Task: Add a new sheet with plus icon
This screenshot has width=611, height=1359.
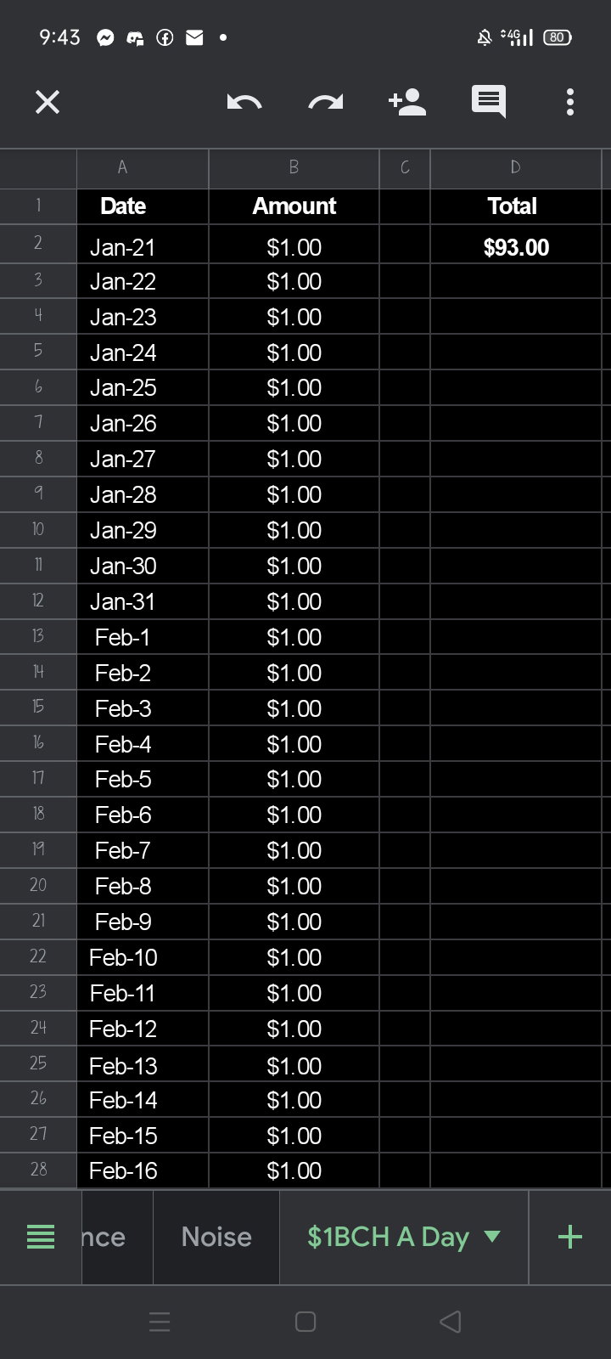Action: [570, 1237]
